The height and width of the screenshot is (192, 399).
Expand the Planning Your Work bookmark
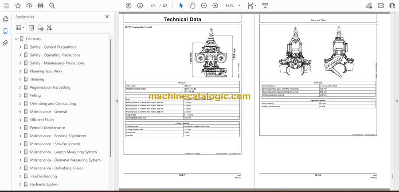(20, 71)
